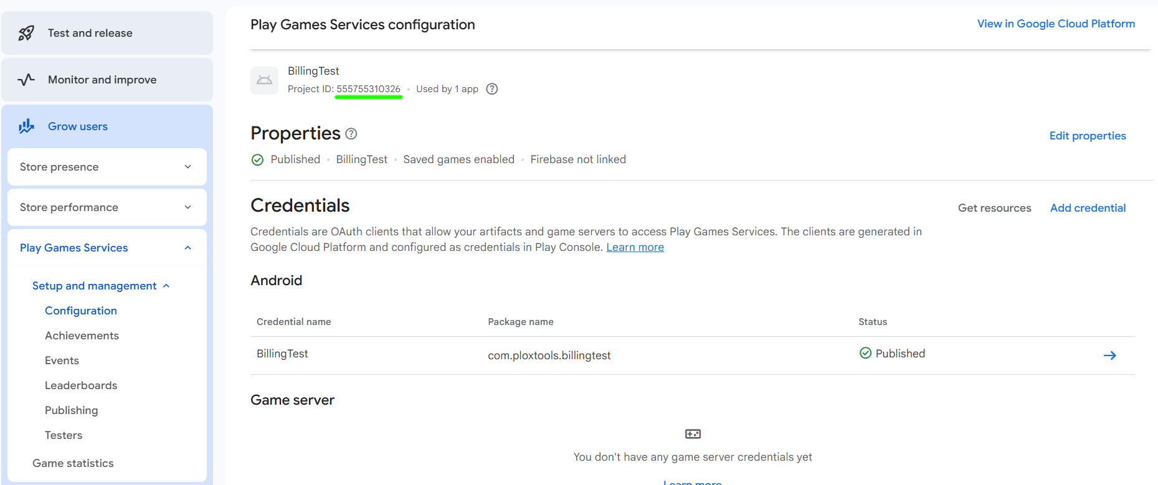Open the Testers page

(64, 435)
